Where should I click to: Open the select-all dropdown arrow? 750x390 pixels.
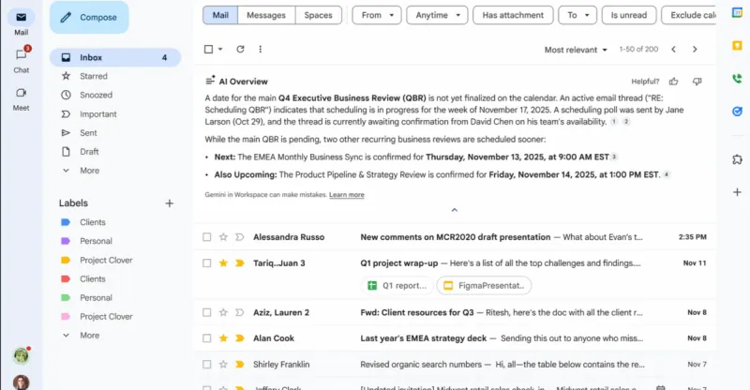220,50
